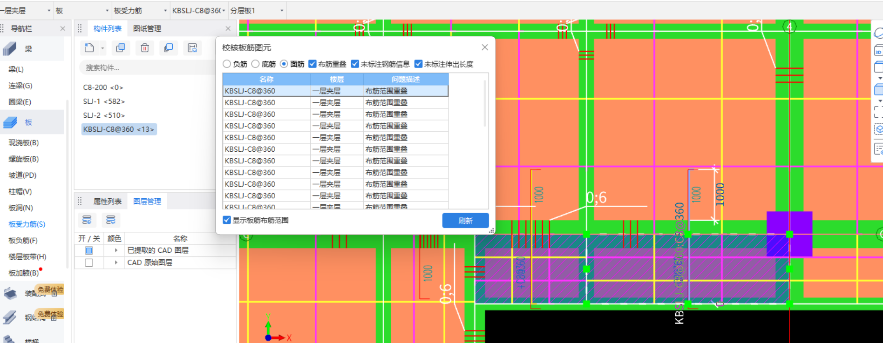The width and height of the screenshot is (883, 343).
Task: Select 圈梁(E) in the navigation list
Action: (x=20, y=102)
